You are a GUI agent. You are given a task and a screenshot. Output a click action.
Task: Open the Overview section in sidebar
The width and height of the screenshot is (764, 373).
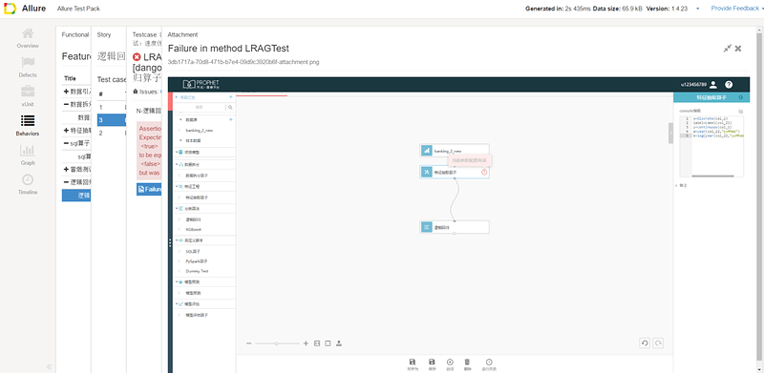[x=28, y=38]
